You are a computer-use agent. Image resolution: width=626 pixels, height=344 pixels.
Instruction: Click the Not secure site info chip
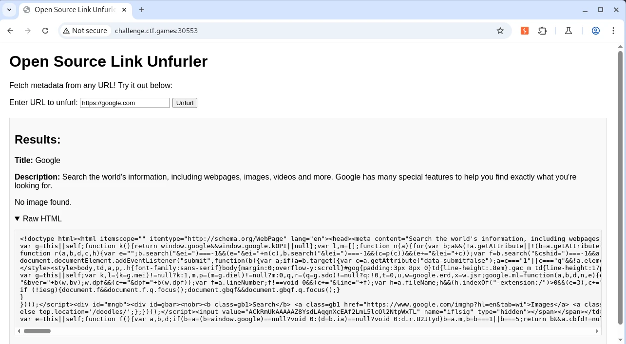[85, 31]
